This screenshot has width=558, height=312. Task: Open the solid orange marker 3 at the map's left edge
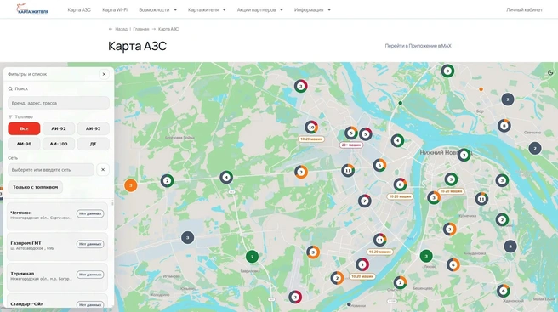131,185
